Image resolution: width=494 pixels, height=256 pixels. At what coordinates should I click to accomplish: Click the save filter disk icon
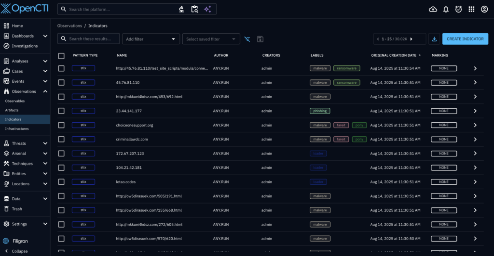pyautogui.click(x=260, y=39)
